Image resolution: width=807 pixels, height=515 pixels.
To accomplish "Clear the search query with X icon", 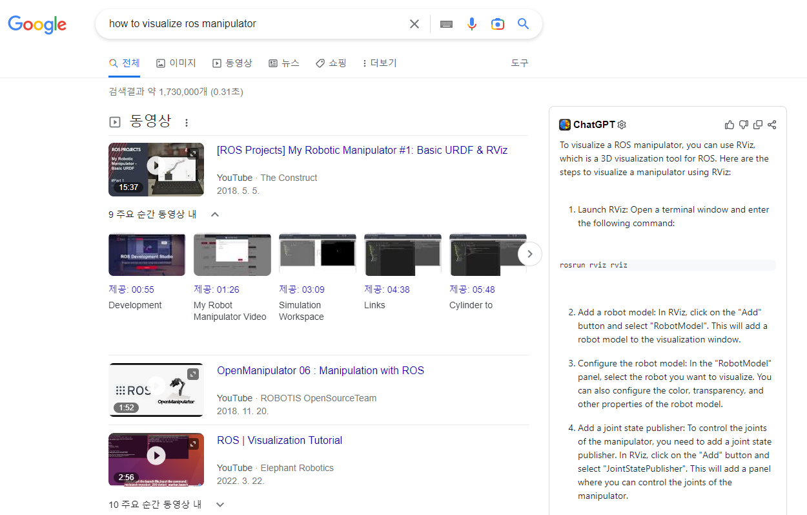I will (414, 24).
